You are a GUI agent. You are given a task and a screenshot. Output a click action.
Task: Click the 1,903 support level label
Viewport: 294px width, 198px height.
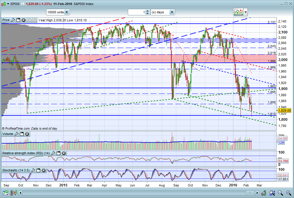[272, 86]
